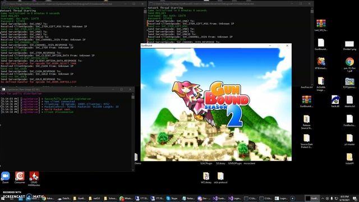Switch to the Notes taskbar item

[188, 198]
